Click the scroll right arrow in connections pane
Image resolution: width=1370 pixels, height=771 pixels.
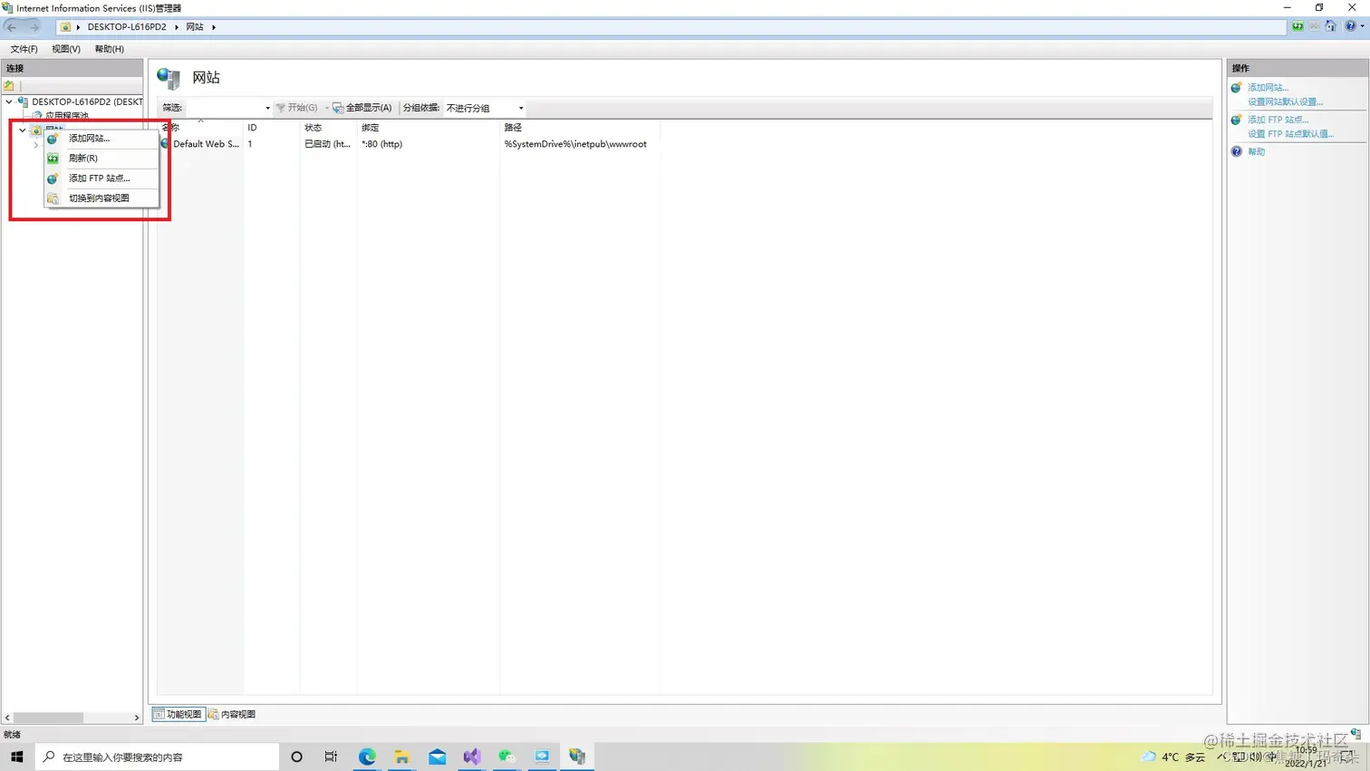click(x=137, y=718)
